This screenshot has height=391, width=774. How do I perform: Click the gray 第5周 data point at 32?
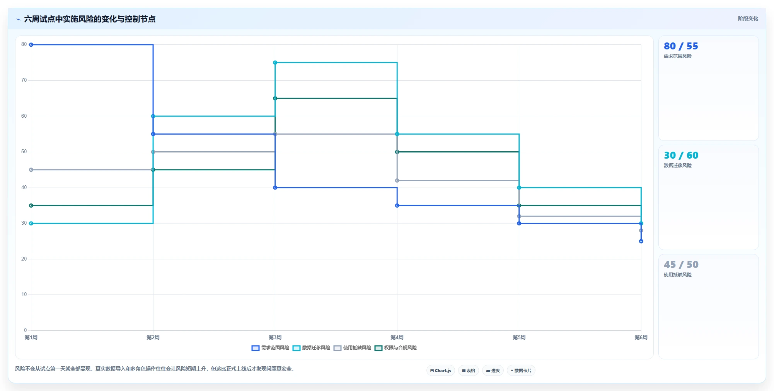coord(519,216)
